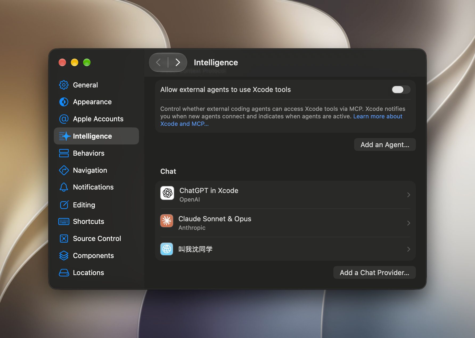Image resolution: width=475 pixels, height=338 pixels.
Task: Enable external agents to use Xcode tools
Action: [x=401, y=90]
